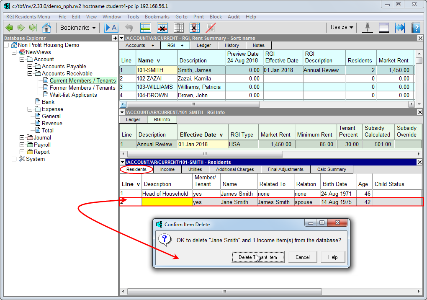The height and width of the screenshot is (300, 427).
Task: Click the insert row toolbar icon
Action: (145, 28)
